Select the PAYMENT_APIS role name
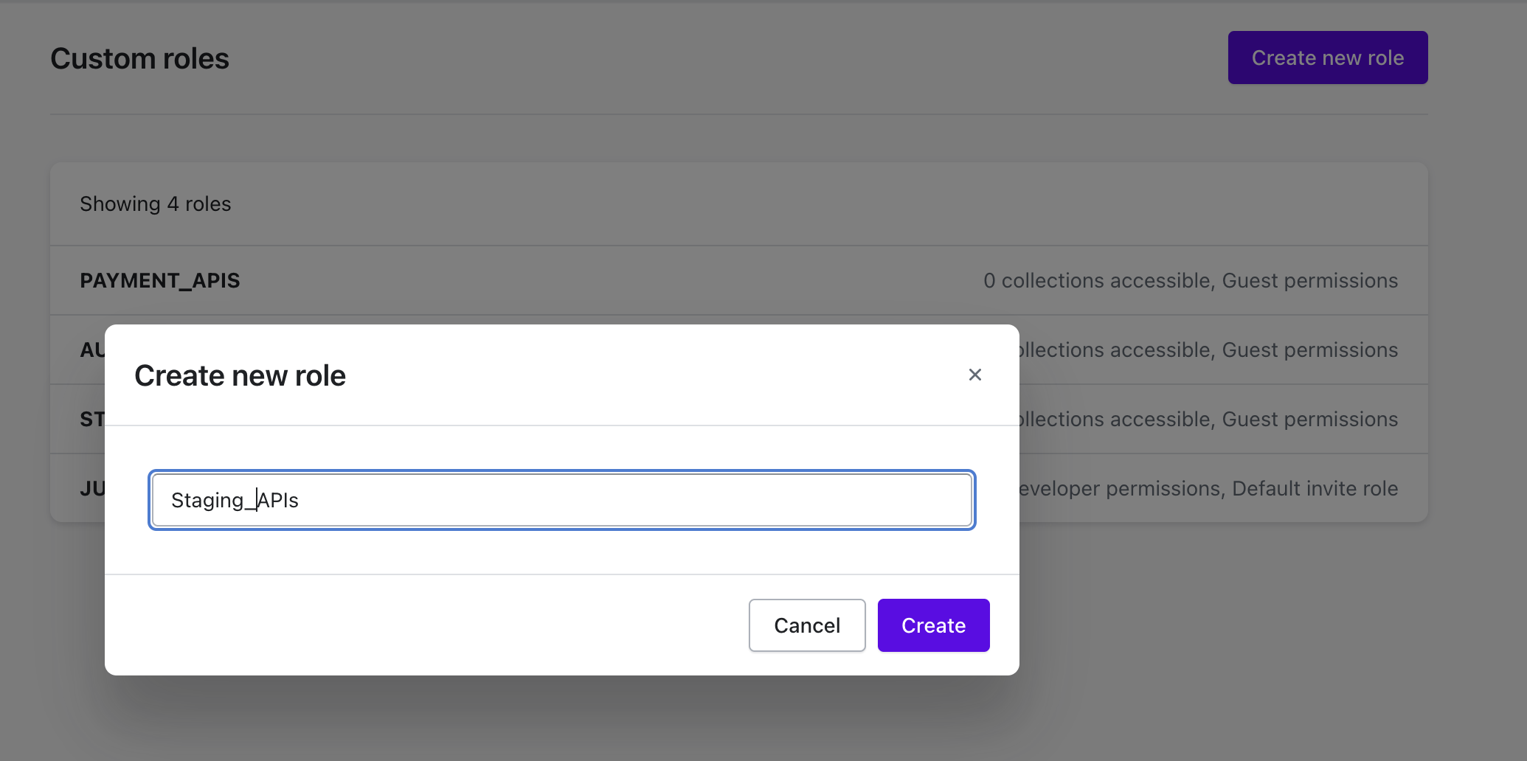The height and width of the screenshot is (761, 1527). 160,280
